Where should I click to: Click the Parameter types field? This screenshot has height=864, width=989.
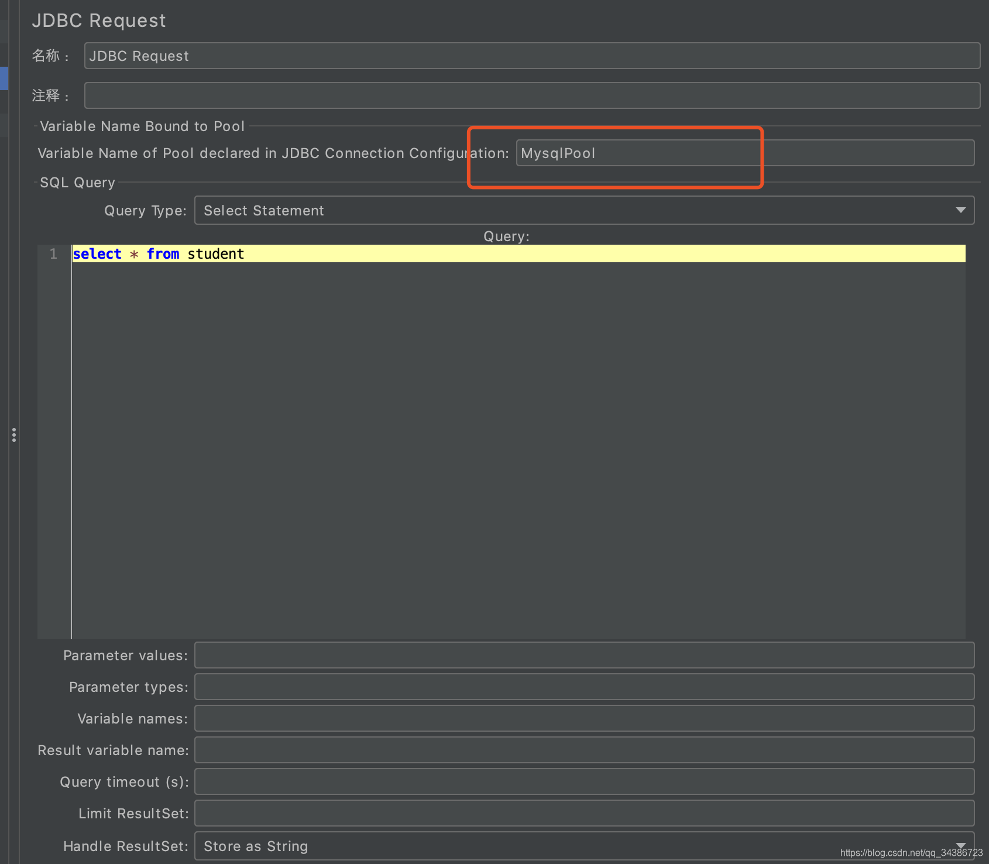584,687
